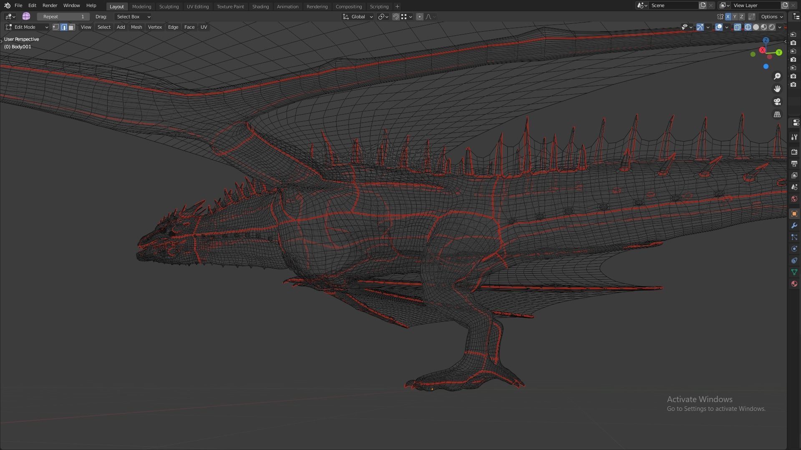Image resolution: width=801 pixels, height=450 pixels.
Task: Open the Render menu
Action: (50, 5)
